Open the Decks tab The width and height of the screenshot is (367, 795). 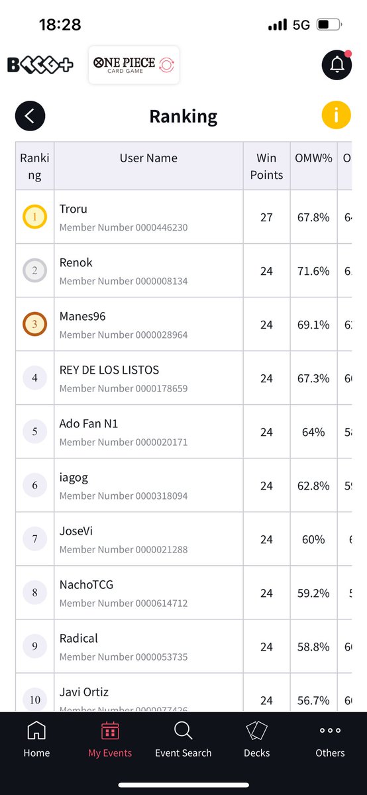tap(257, 739)
